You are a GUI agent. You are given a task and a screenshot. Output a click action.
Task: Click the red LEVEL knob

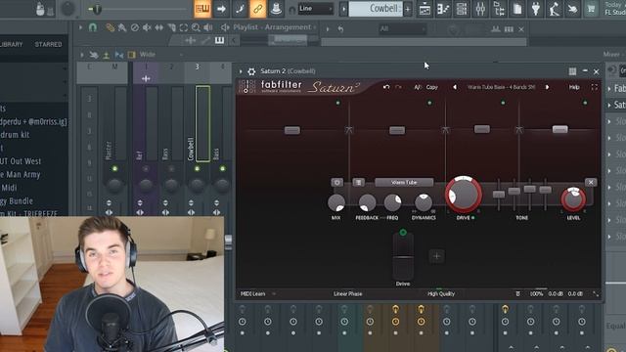click(x=573, y=198)
